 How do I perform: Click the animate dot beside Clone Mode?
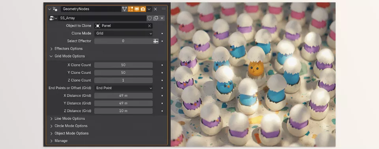coord(162,33)
